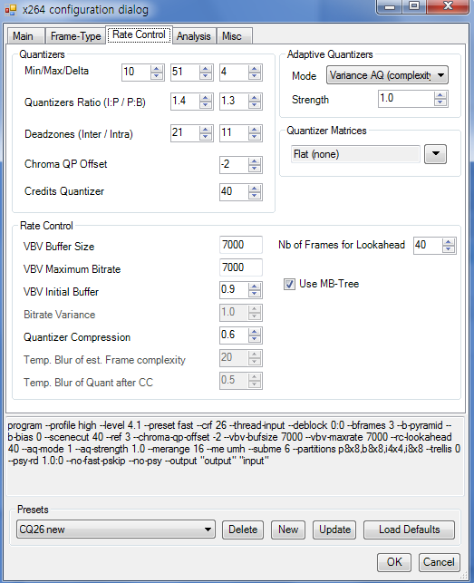Increase Quantizer Compression with up arrow
Viewport: 474px width, 583px height.
(255, 332)
